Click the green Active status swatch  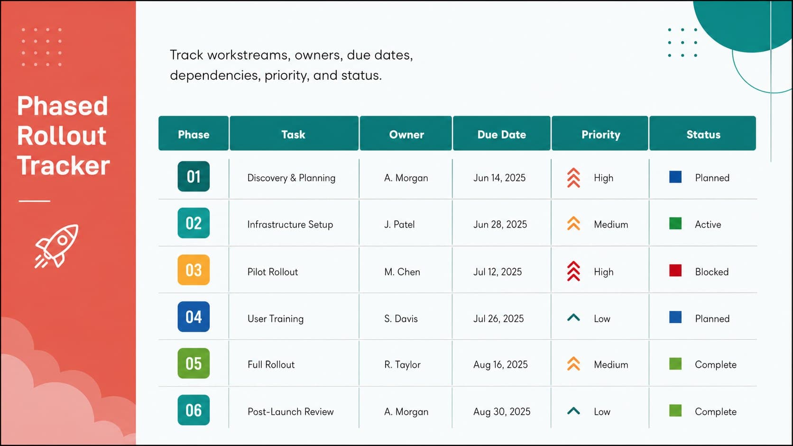[675, 223]
